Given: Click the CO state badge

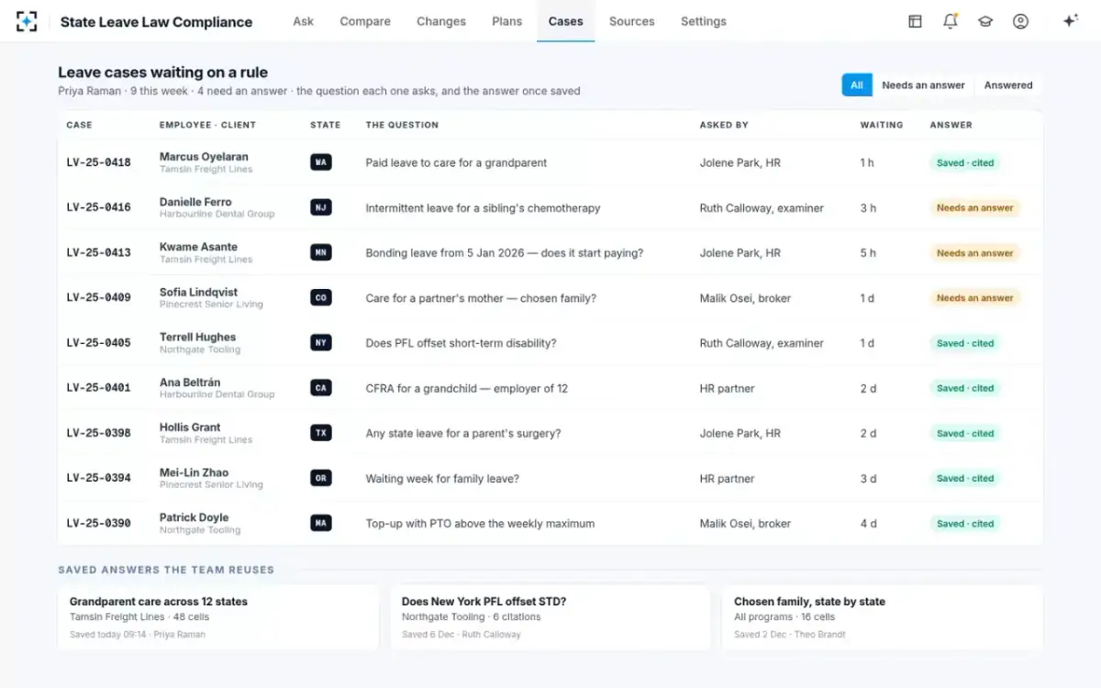Looking at the screenshot, I should 320,297.
